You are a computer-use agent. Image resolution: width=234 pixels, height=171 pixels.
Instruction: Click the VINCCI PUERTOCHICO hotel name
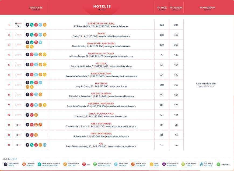101,113
